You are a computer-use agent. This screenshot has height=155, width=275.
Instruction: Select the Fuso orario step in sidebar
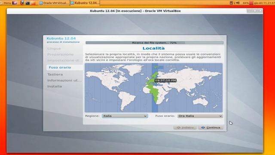(x=64, y=67)
